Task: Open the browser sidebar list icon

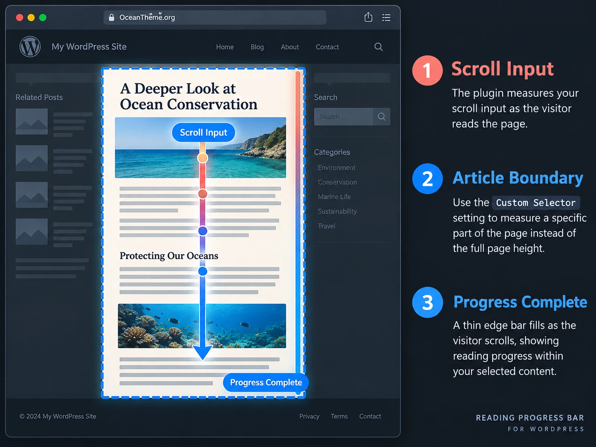Action: pyautogui.click(x=386, y=17)
